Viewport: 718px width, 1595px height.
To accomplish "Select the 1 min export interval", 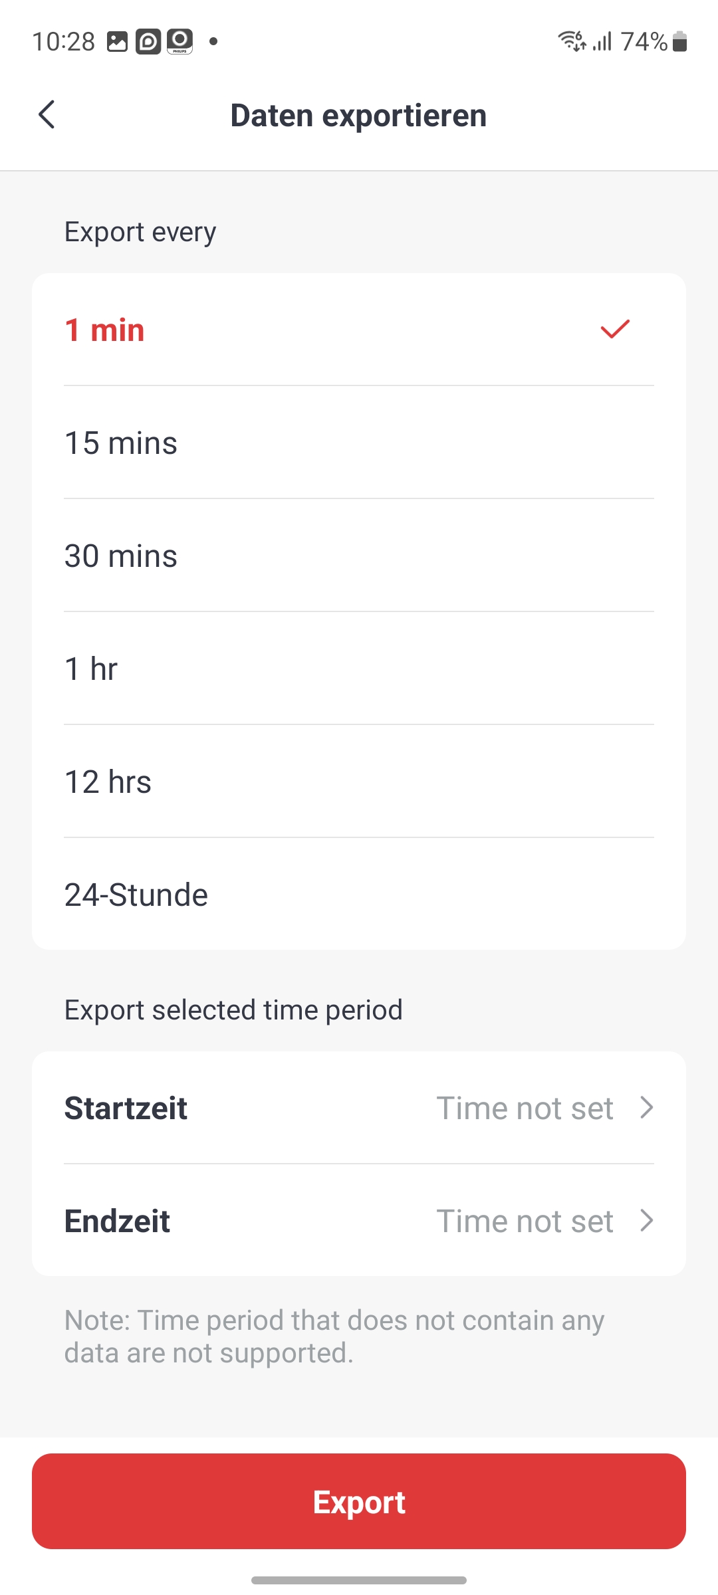I will coord(104,330).
